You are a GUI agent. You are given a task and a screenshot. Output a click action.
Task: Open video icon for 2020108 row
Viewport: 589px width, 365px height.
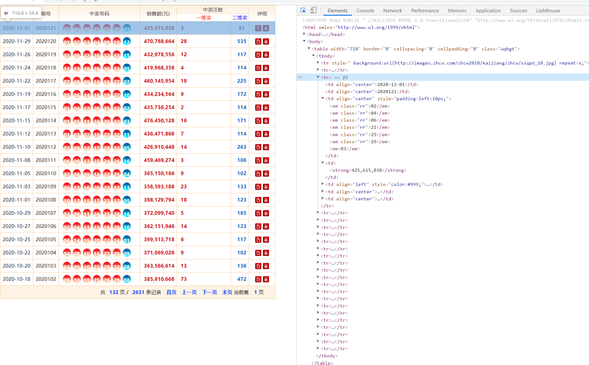coord(266,200)
